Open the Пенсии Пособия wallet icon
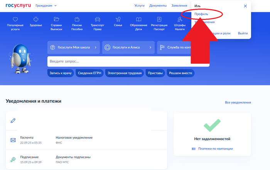 pos(77,19)
